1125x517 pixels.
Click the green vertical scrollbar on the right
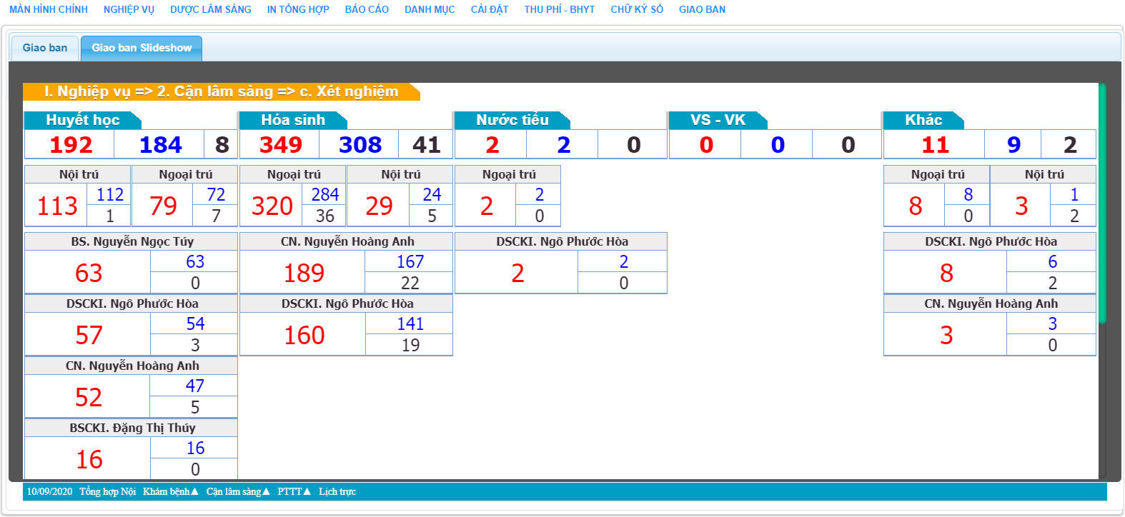tap(1102, 204)
